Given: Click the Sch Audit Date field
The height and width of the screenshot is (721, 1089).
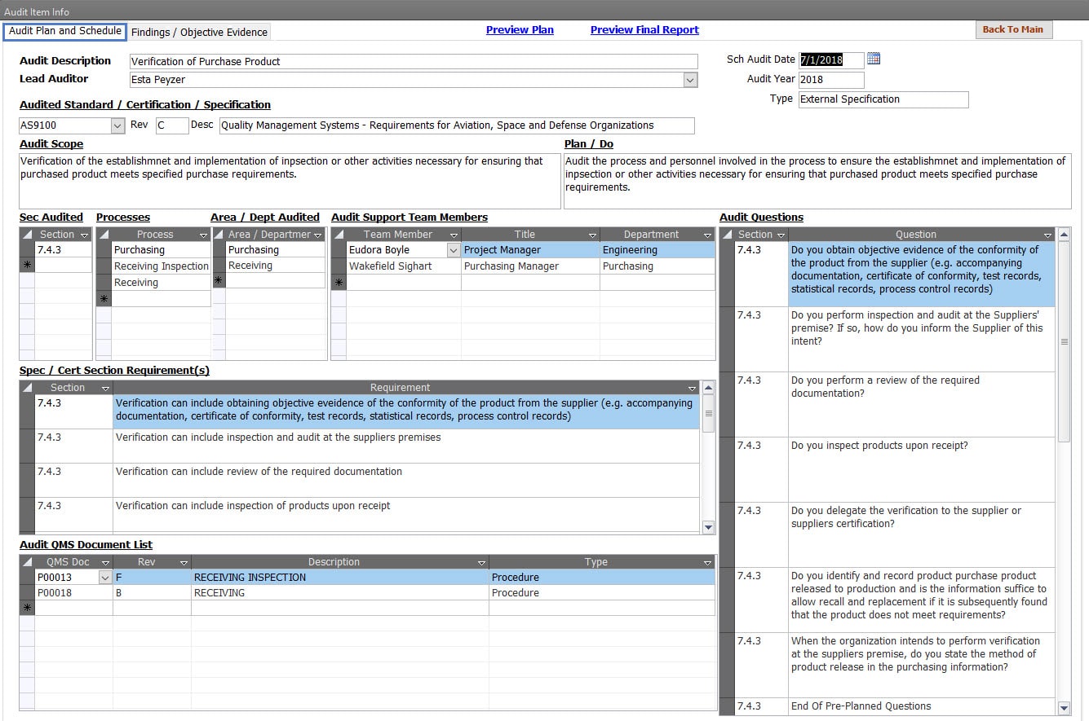Looking at the screenshot, I should click(x=831, y=59).
